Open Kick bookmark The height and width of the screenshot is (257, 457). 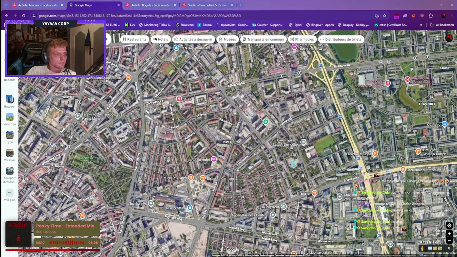[x=130, y=25]
